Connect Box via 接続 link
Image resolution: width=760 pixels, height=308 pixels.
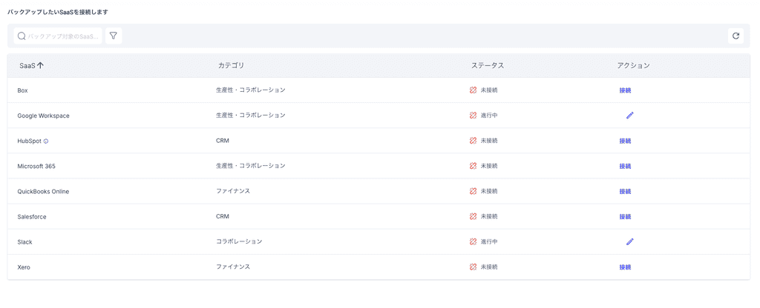pyautogui.click(x=625, y=90)
